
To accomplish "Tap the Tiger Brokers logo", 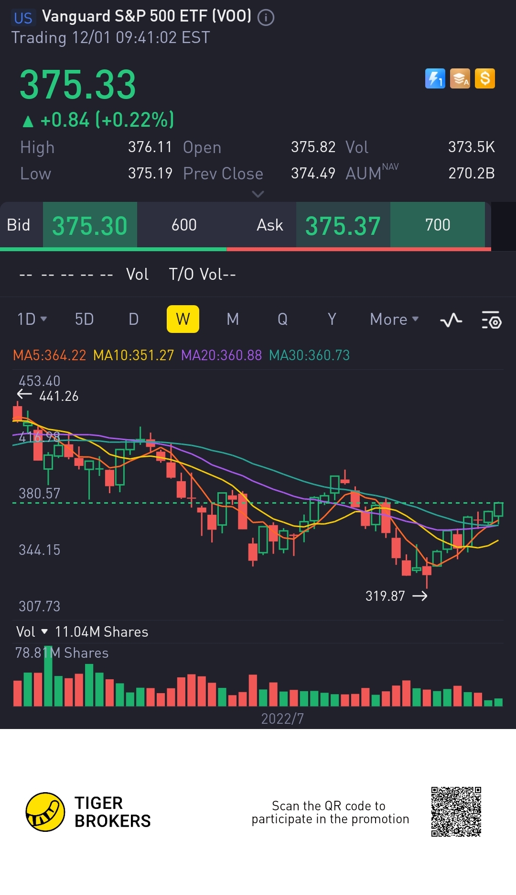I will click(x=88, y=812).
